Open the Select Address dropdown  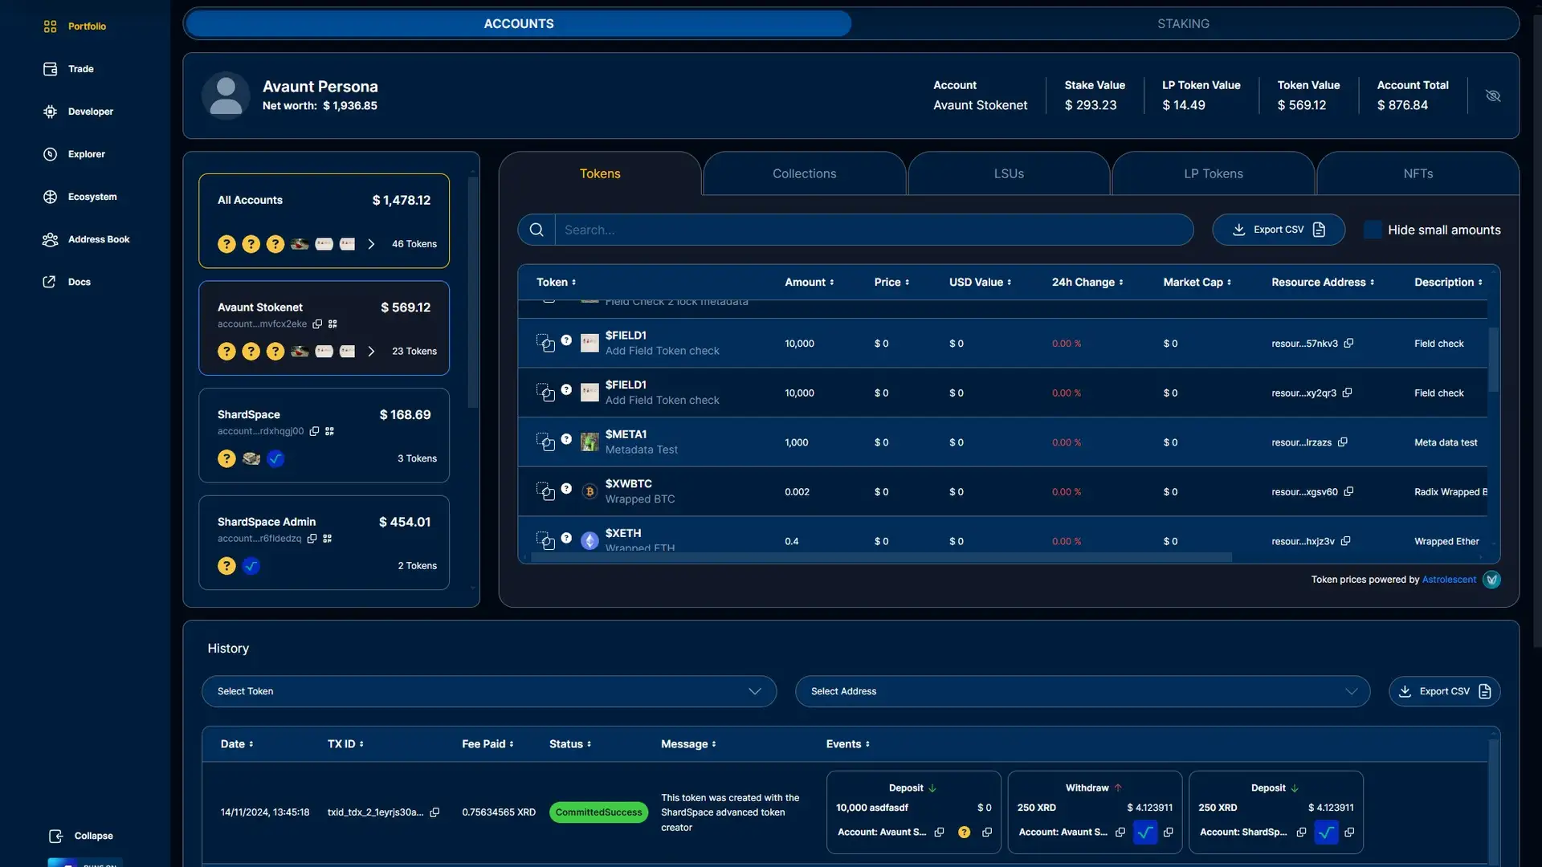1082,691
